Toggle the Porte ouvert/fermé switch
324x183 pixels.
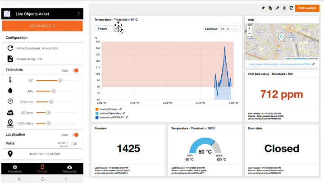(73, 144)
